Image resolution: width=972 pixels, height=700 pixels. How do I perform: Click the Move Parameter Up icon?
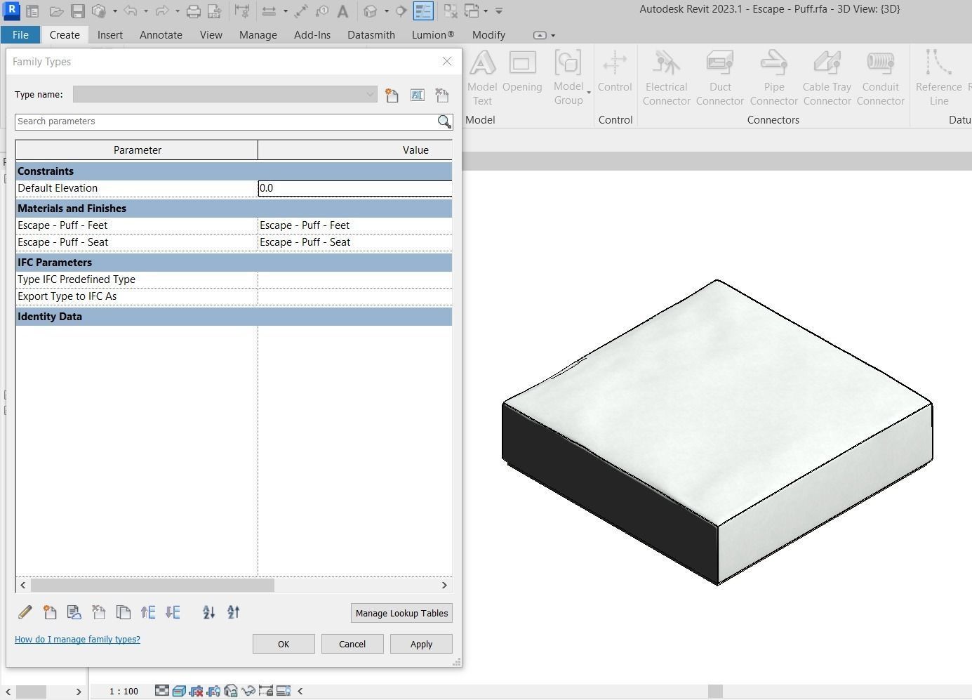click(x=148, y=612)
